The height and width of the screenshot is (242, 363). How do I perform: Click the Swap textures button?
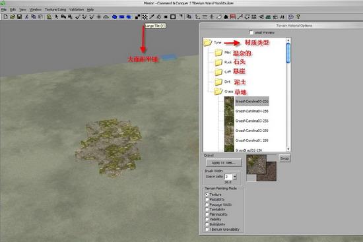pos(284,158)
